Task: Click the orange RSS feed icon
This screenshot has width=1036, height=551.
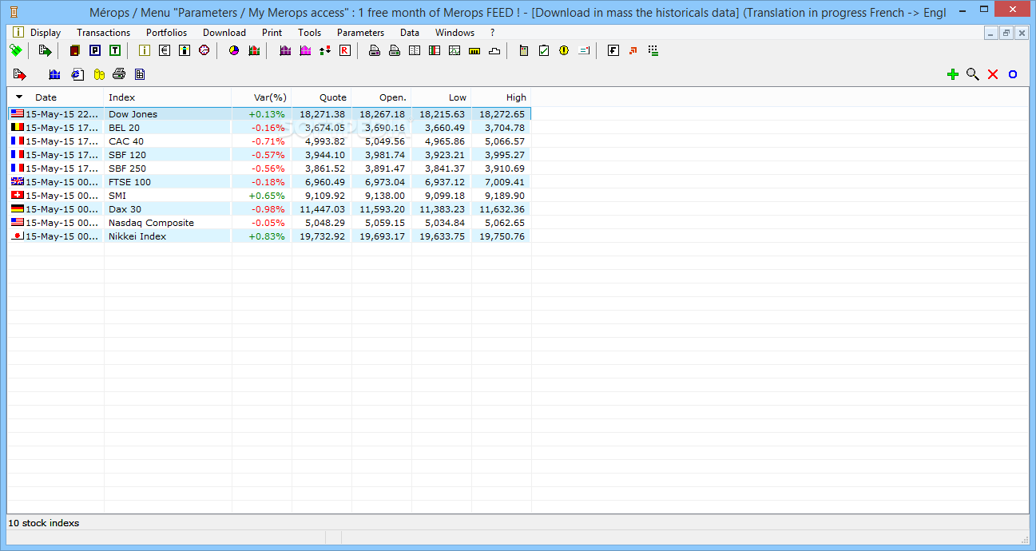Action: (633, 50)
